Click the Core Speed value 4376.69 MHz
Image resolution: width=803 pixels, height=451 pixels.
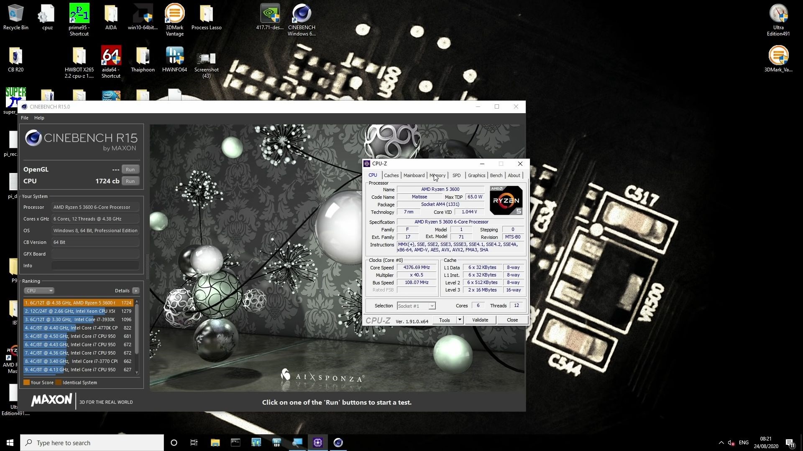[x=417, y=268]
